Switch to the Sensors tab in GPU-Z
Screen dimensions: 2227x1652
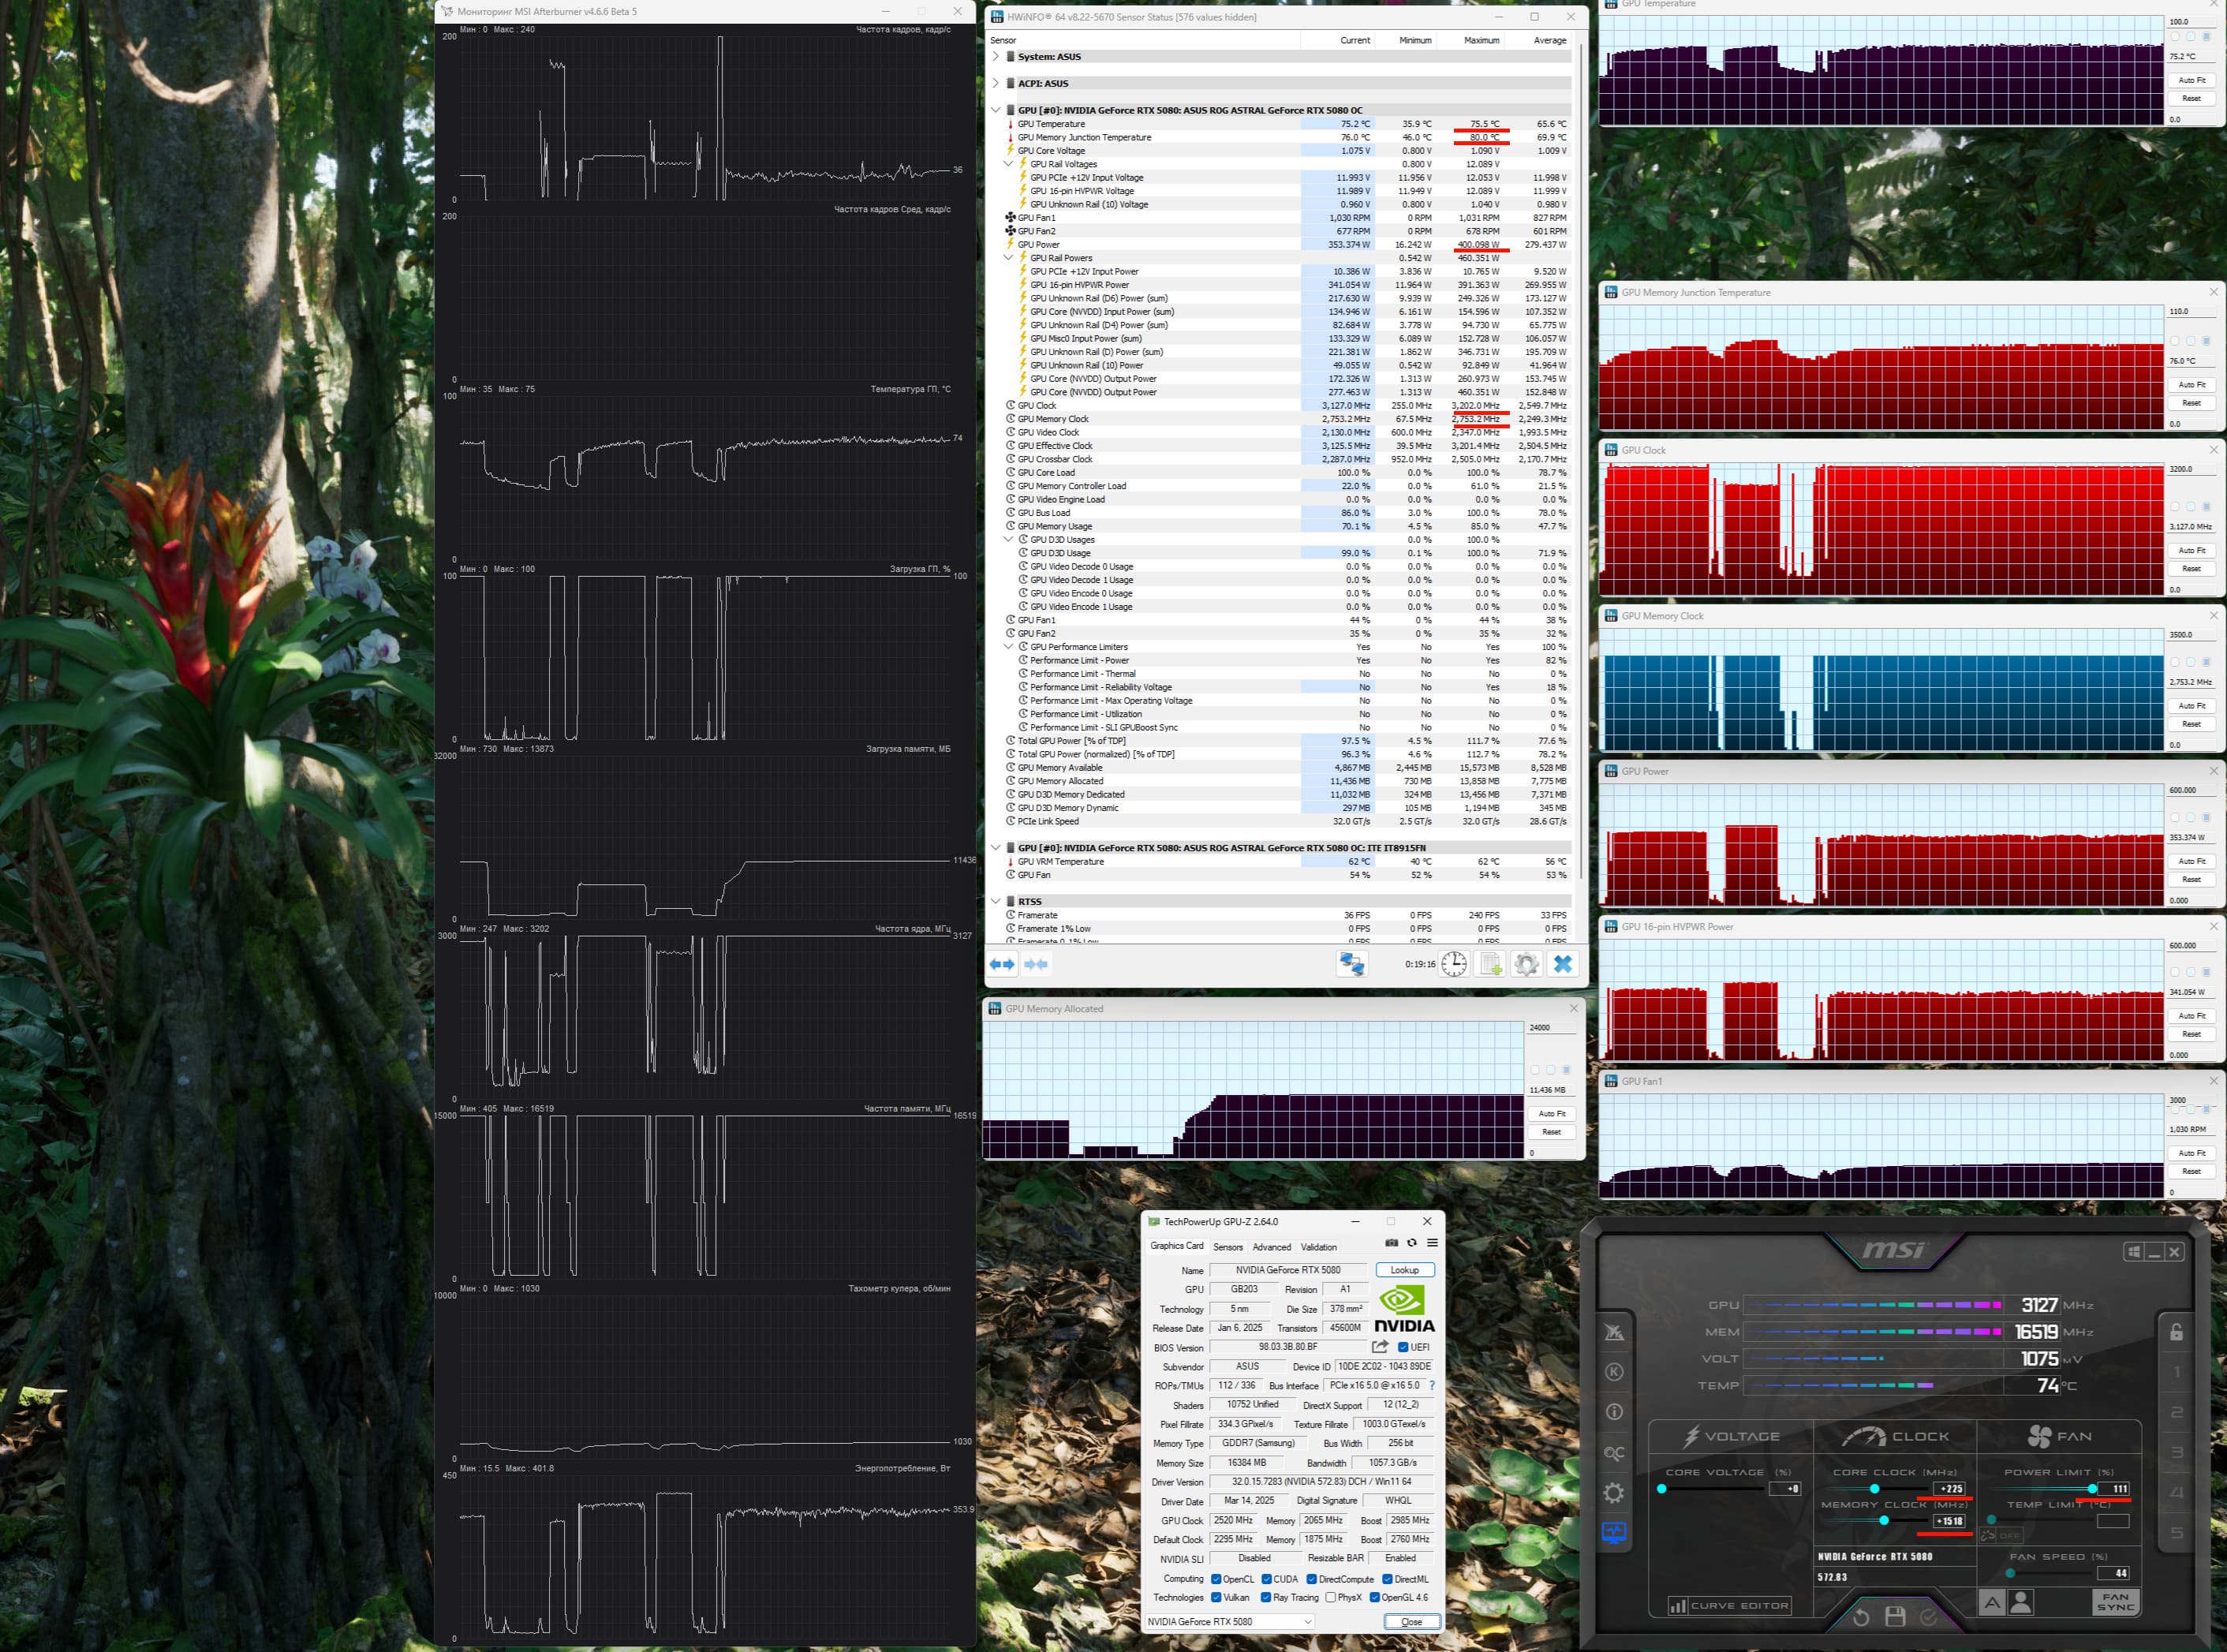(1227, 1247)
